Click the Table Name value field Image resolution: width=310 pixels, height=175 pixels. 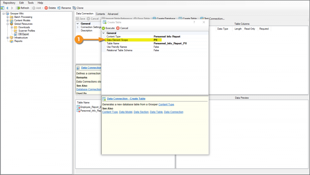click(181, 43)
